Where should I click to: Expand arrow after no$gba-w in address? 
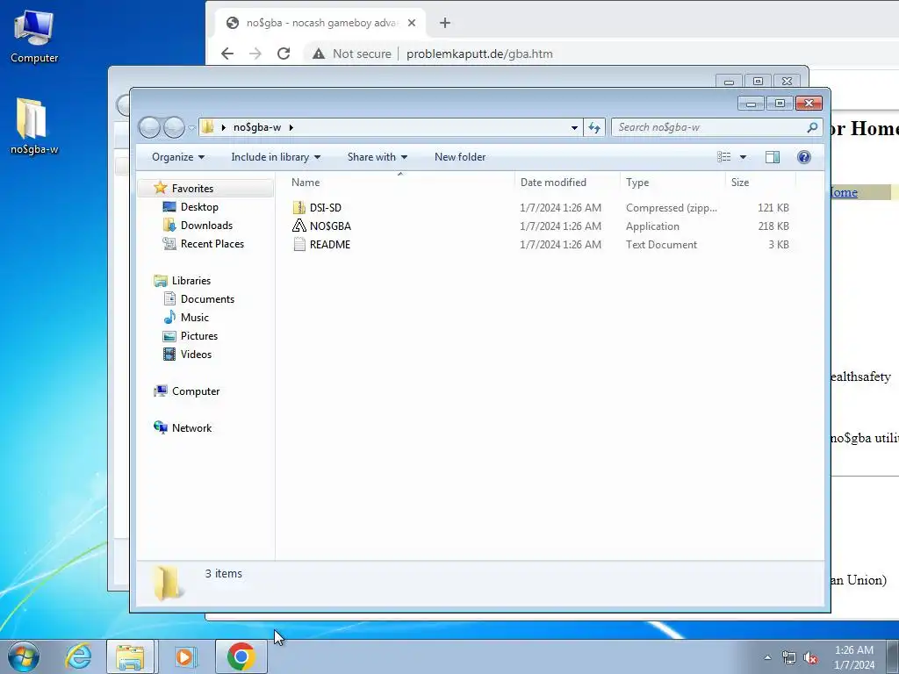point(291,127)
